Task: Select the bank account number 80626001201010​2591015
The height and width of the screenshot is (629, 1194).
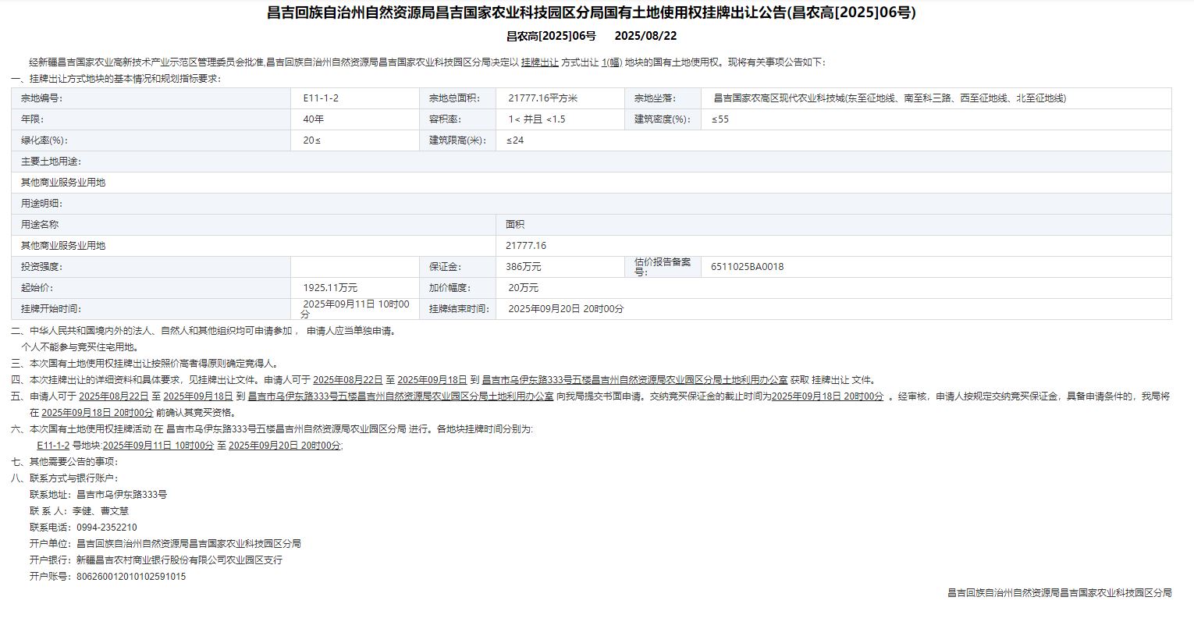Action: [131, 577]
